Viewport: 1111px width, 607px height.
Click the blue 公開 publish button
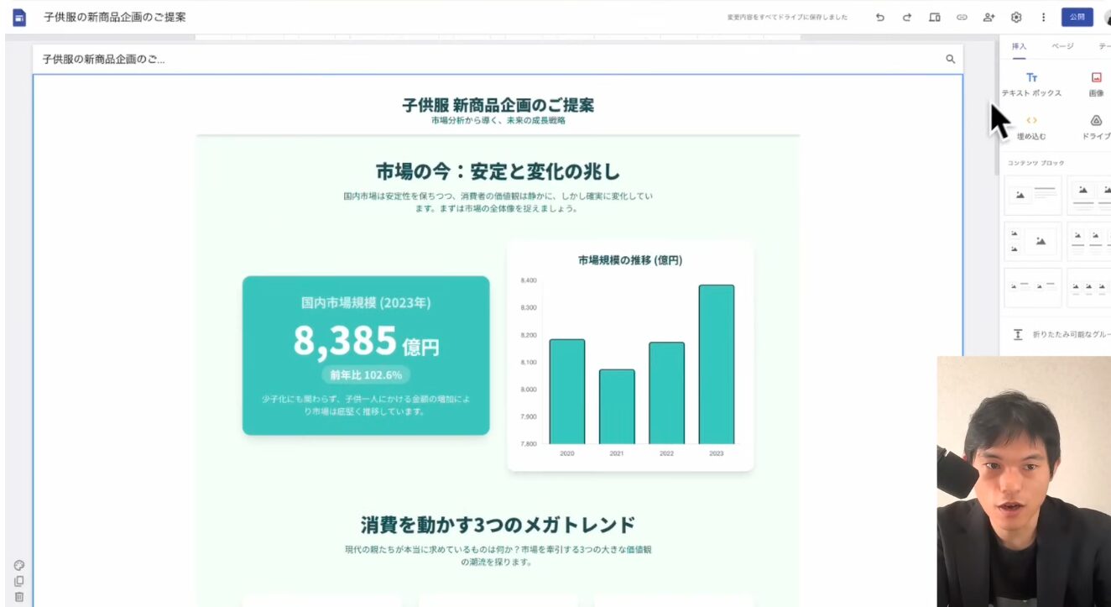[1077, 17]
